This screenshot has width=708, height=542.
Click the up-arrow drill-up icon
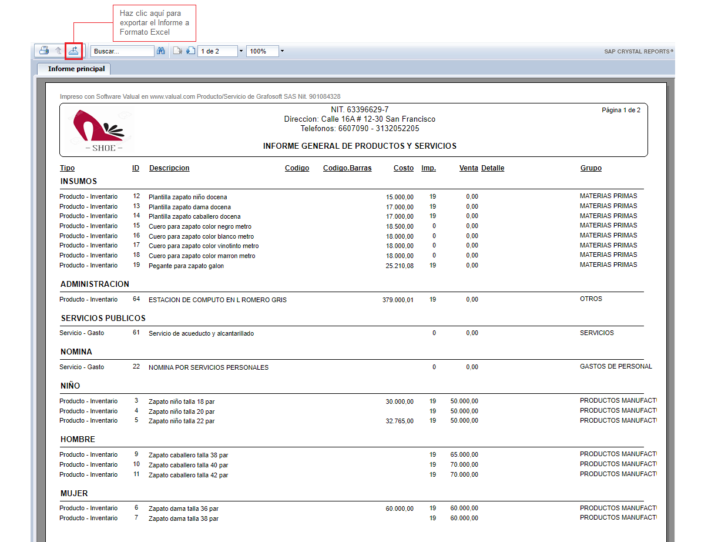pyautogui.click(x=58, y=51)
